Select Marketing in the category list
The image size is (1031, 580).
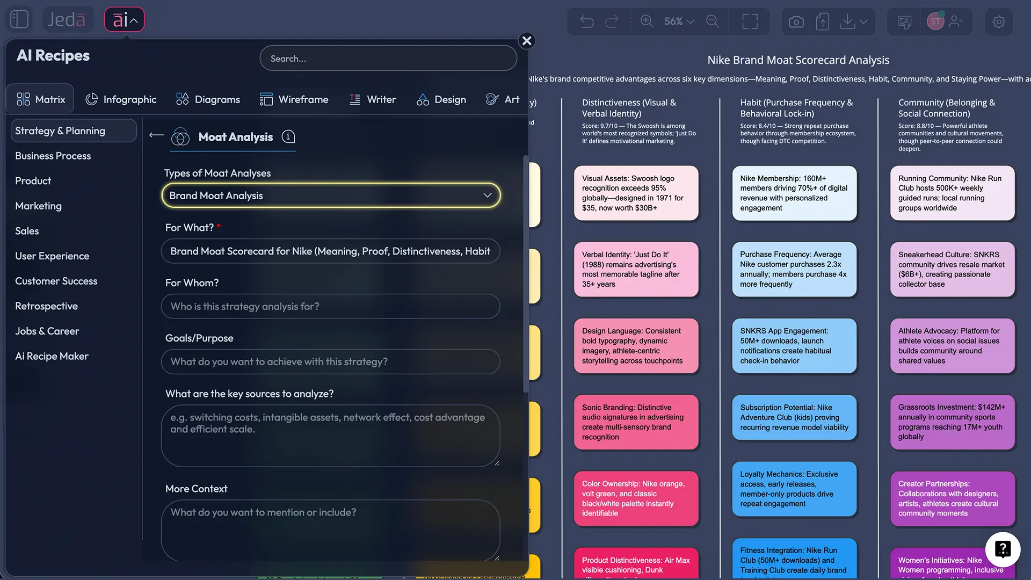click(x=38, y=206)
